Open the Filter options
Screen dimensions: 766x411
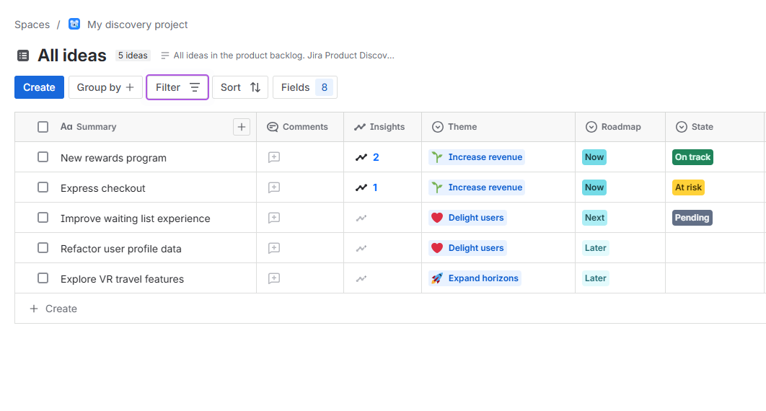tap(177, 87)
